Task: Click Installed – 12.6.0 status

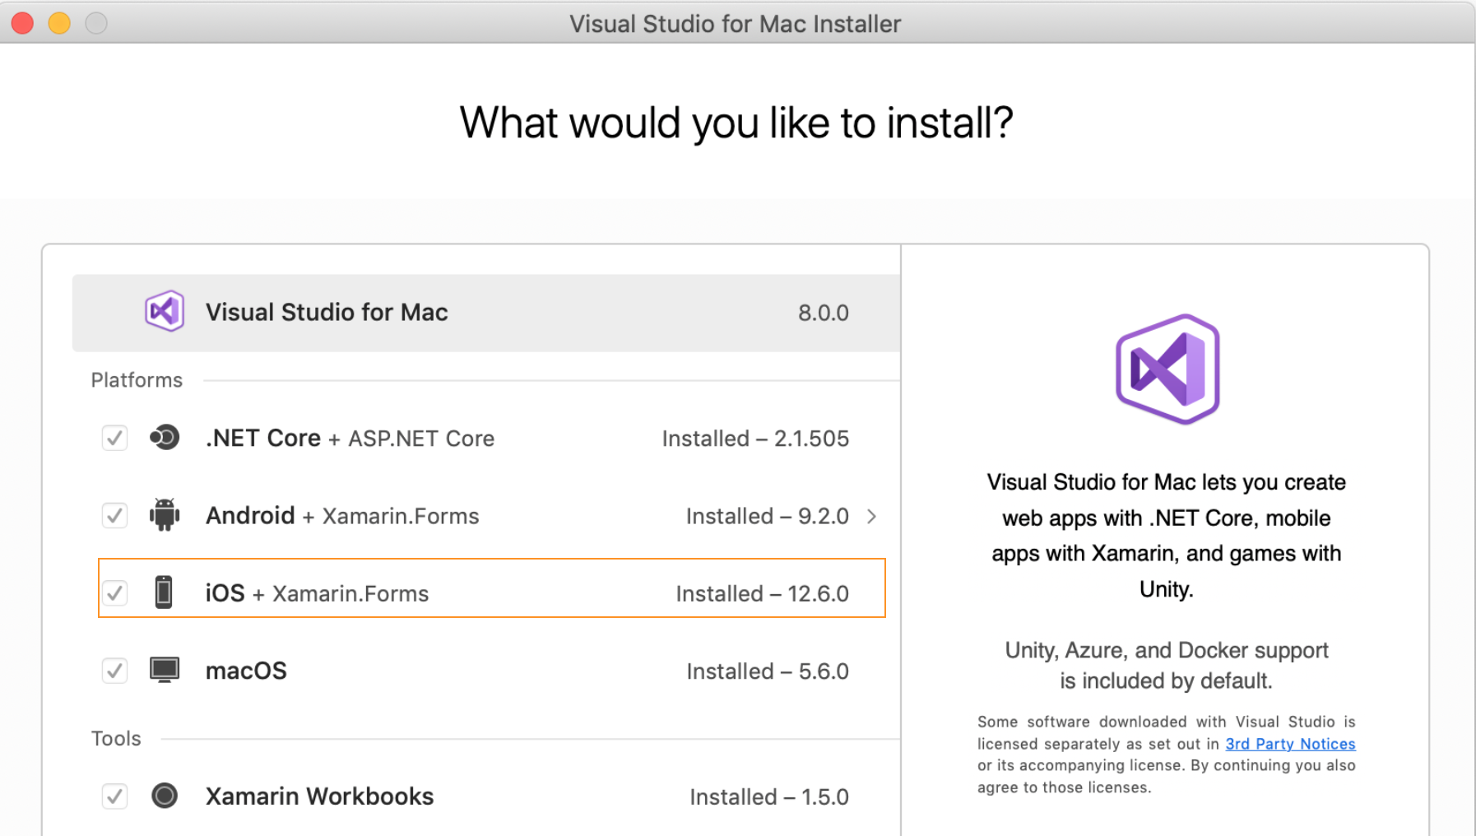Action: (763, 593)
